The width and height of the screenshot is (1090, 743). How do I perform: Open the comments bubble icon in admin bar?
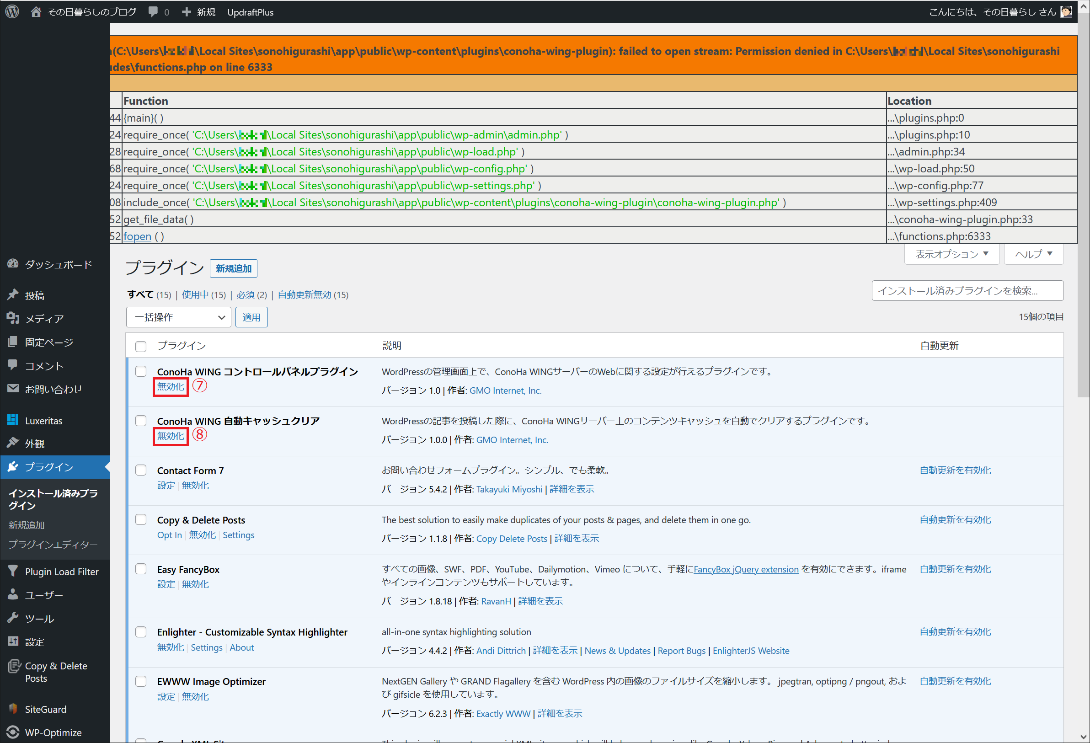coord(153,12)
